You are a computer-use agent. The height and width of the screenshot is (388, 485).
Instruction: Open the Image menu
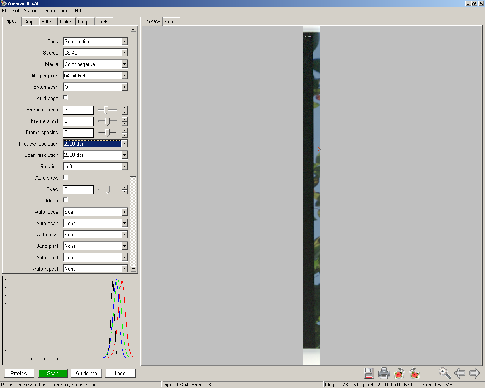65,11
